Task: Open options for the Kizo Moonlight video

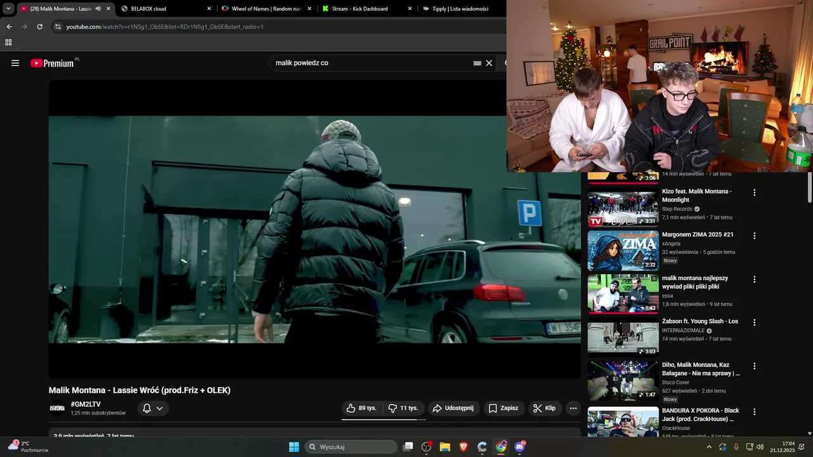Action: click(x=755, y=192)
